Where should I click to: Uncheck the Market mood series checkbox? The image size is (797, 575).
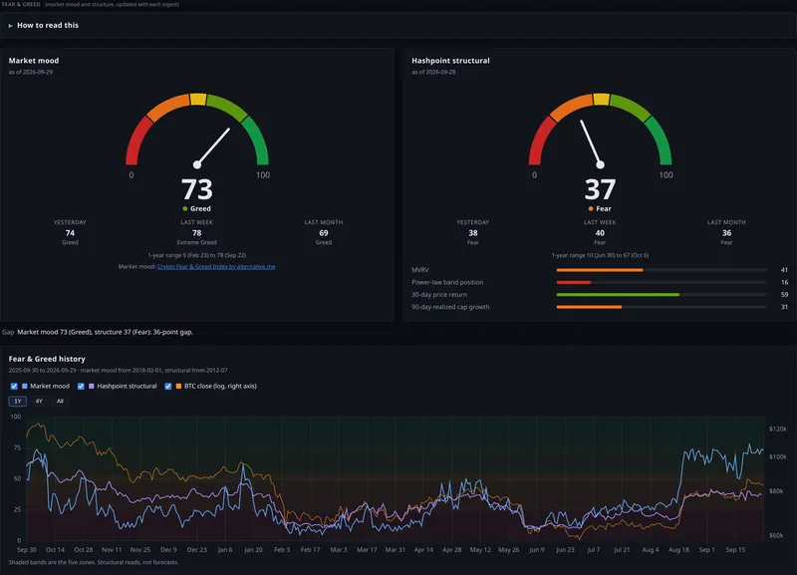click(x=14, y=387)
